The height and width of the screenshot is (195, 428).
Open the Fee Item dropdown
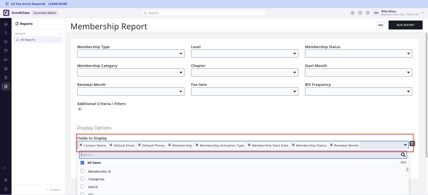[245, 91]
